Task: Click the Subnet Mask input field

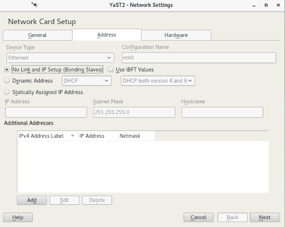Action: [134, 112]
